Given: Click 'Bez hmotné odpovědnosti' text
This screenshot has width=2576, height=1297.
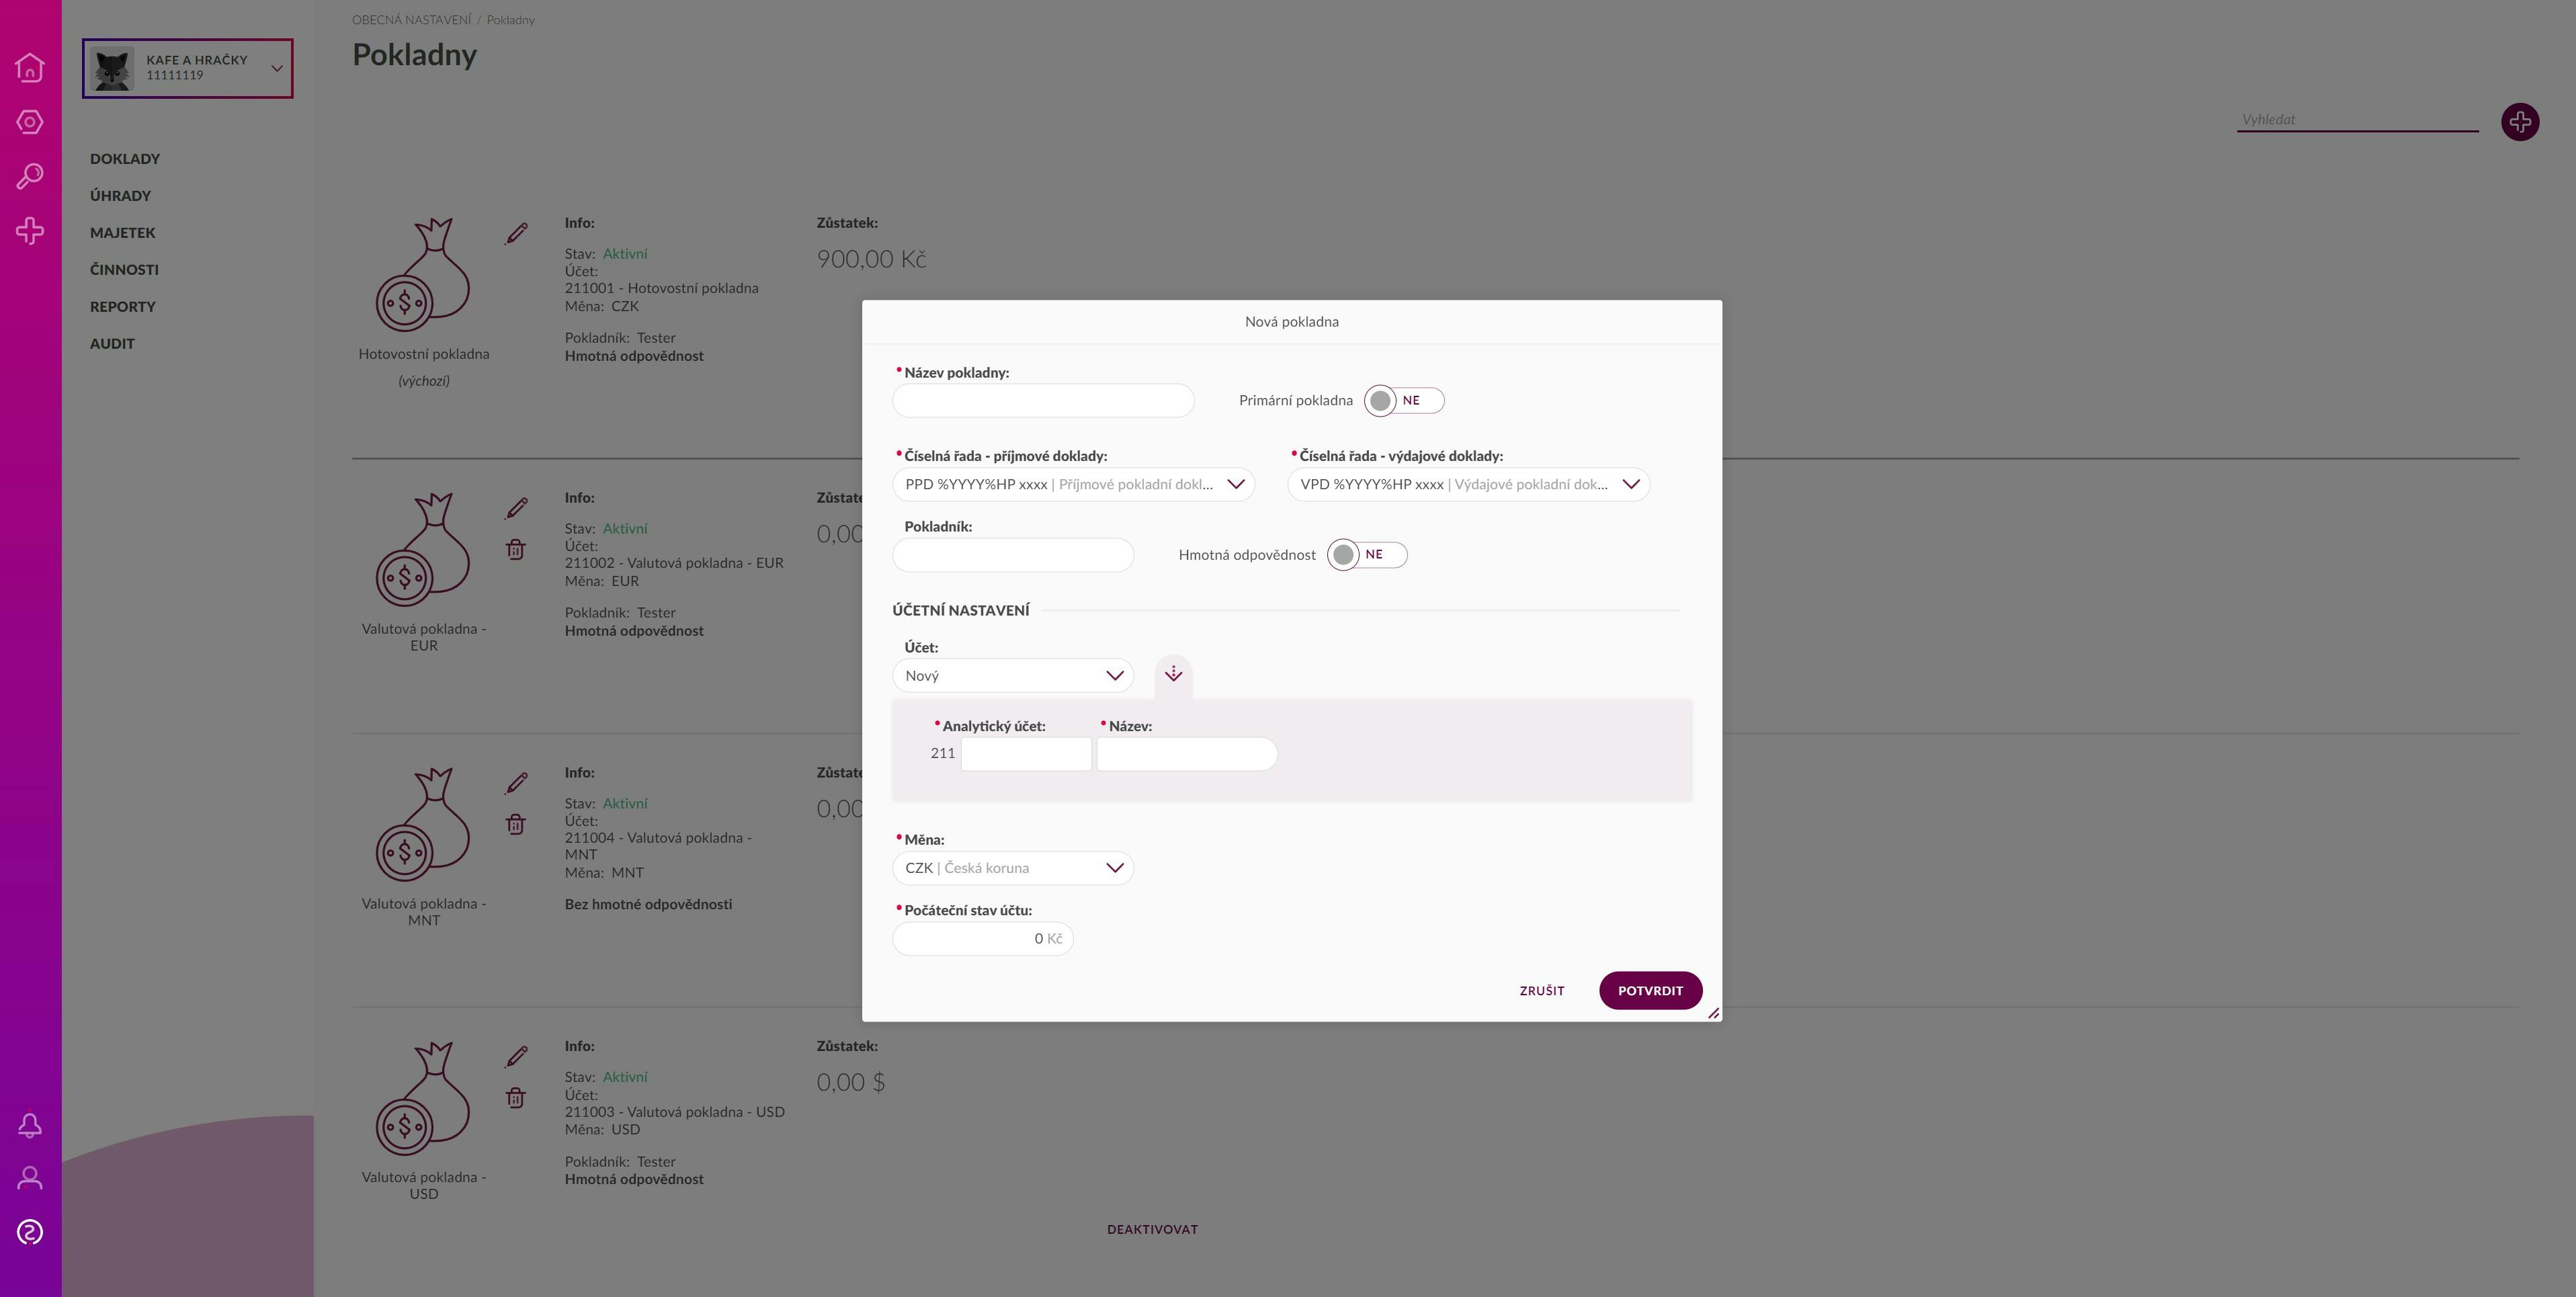Looking at the screenshot, I should [x=648, y=904].
